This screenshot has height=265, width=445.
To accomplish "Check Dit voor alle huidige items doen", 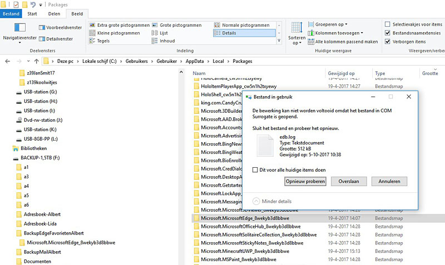I will click(x=255, y=170).
